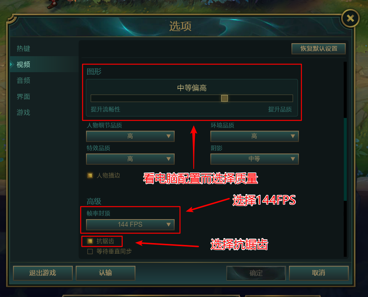
Task: Expand the 特效品质 dropdown showing 高
Action: point(130,159)
